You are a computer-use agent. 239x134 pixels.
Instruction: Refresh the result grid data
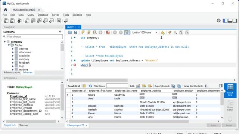pos(90,86)
